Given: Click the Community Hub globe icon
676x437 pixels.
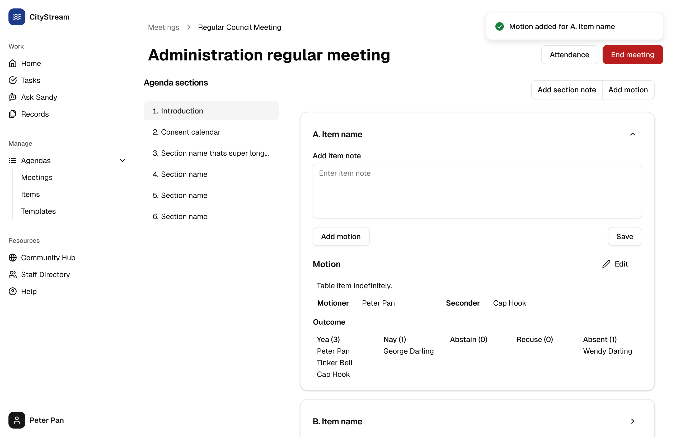Looking at the screenshot, I should 12,257.
